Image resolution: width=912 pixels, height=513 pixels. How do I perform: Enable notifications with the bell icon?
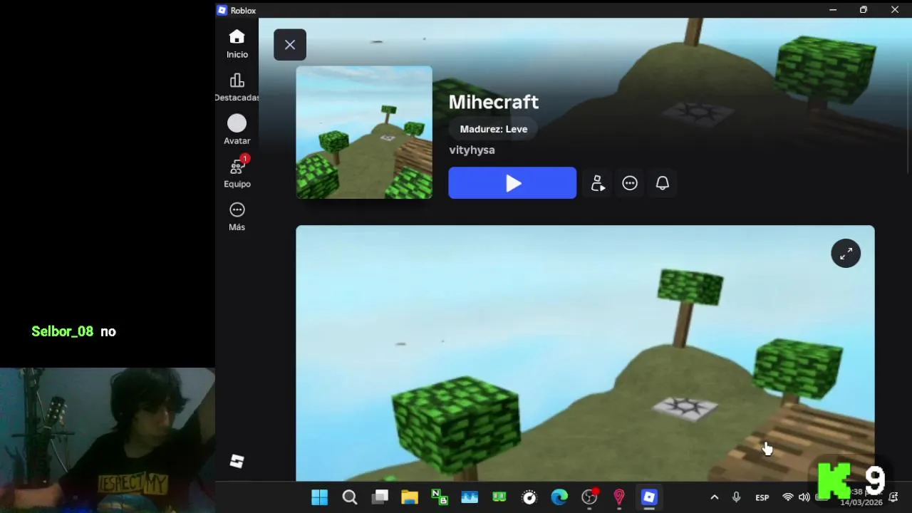point(663,183)
